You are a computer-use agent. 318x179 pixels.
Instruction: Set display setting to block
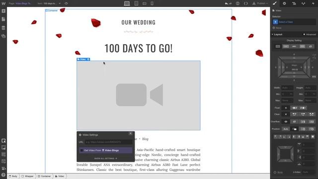(x=278, y=46)
